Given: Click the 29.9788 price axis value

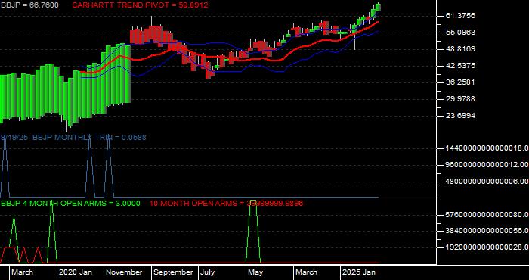Looking at the screenshot, I should 460,98.
